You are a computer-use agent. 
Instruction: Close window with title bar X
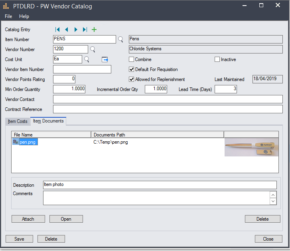point(278,5)
